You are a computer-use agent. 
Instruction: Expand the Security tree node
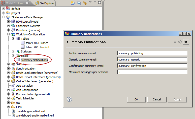tap(8, 64)
